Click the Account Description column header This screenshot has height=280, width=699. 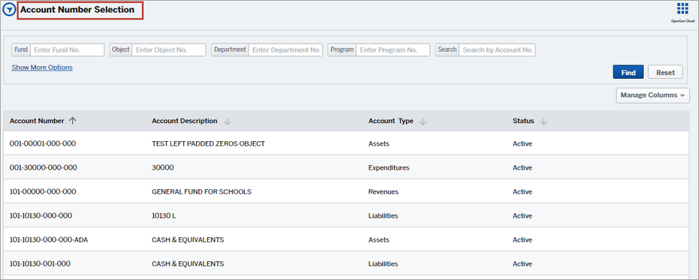(185, 121)
